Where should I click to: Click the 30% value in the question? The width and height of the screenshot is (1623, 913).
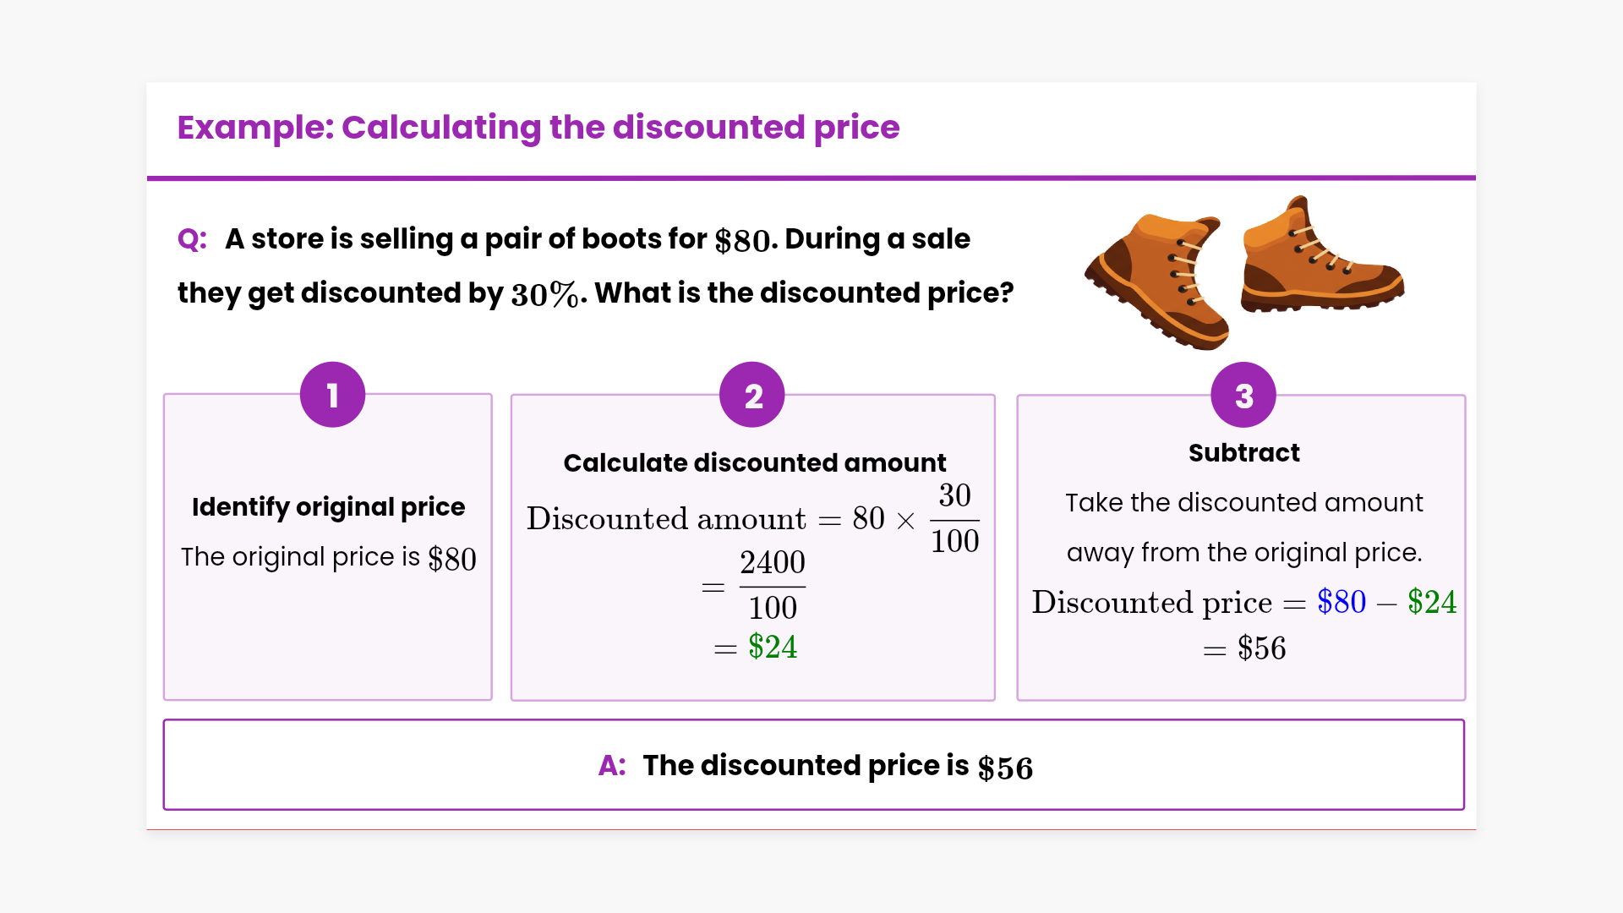(x=545, y=294)
